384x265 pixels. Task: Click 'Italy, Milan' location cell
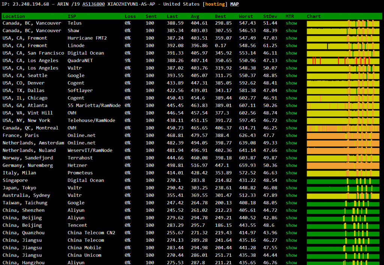tap(19, 173)
